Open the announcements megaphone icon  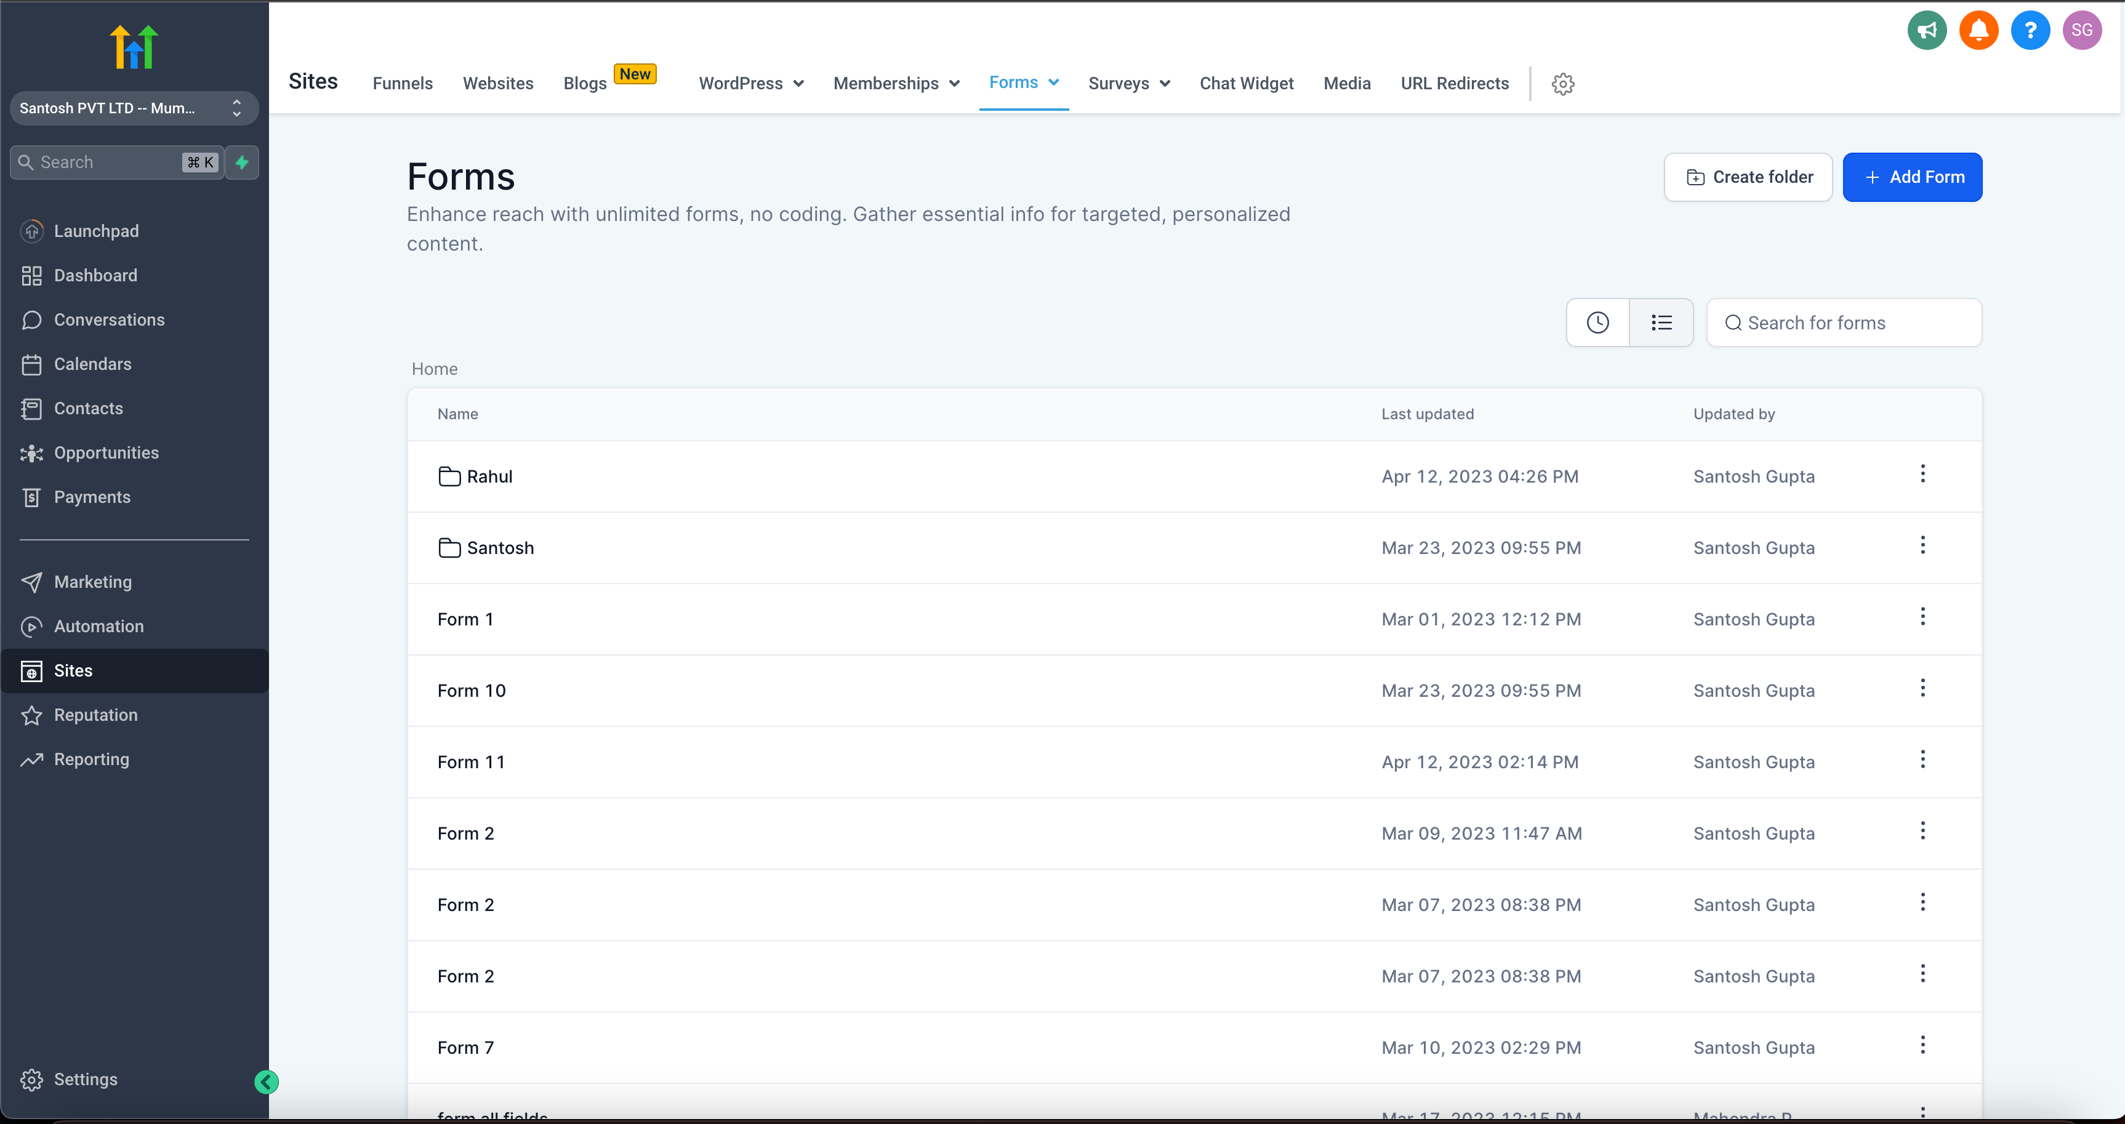pyautogui.click(x=1927, y=30)
